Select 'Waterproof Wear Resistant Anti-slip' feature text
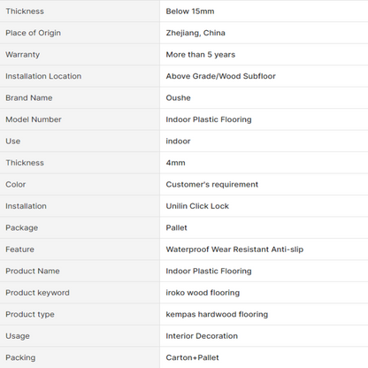 click(234, 249)
